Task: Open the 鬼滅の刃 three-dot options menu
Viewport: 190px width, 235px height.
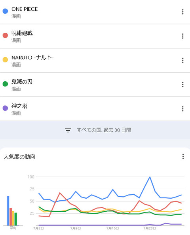Action: tap(182, 85)
